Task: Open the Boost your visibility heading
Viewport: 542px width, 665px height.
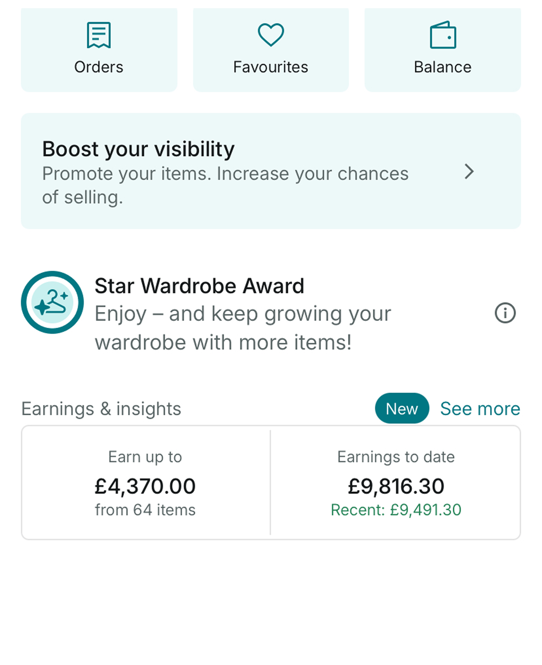Action: (138, 149)
